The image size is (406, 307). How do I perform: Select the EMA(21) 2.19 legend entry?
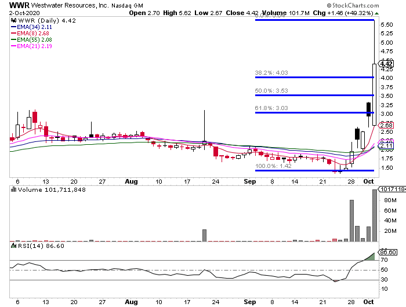click(x=31, y=46)
